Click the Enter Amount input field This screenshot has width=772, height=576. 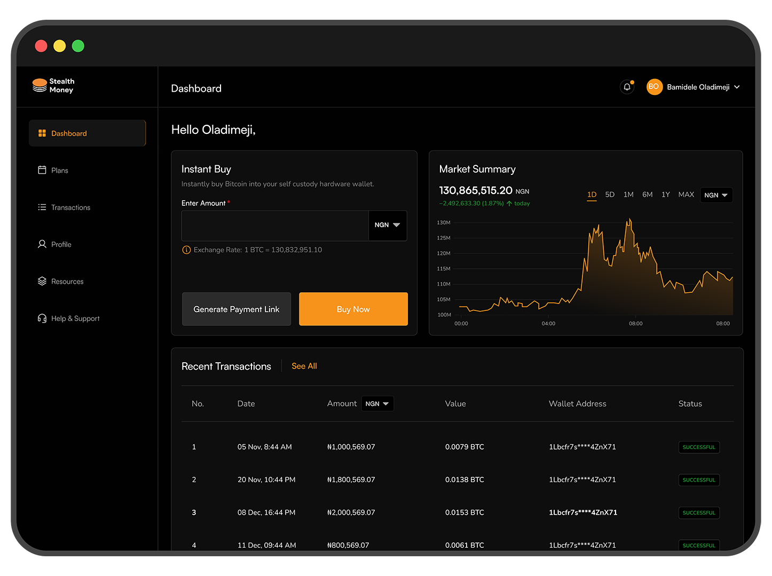click(274, 225)
